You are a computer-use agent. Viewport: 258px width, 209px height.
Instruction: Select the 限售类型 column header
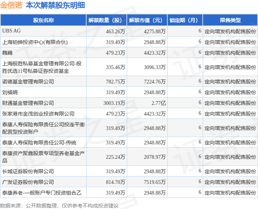tap(230, 20)
